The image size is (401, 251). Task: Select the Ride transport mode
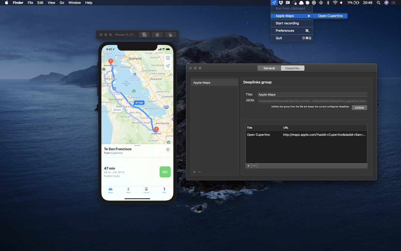pyautogui.click(x=164, y=190)
